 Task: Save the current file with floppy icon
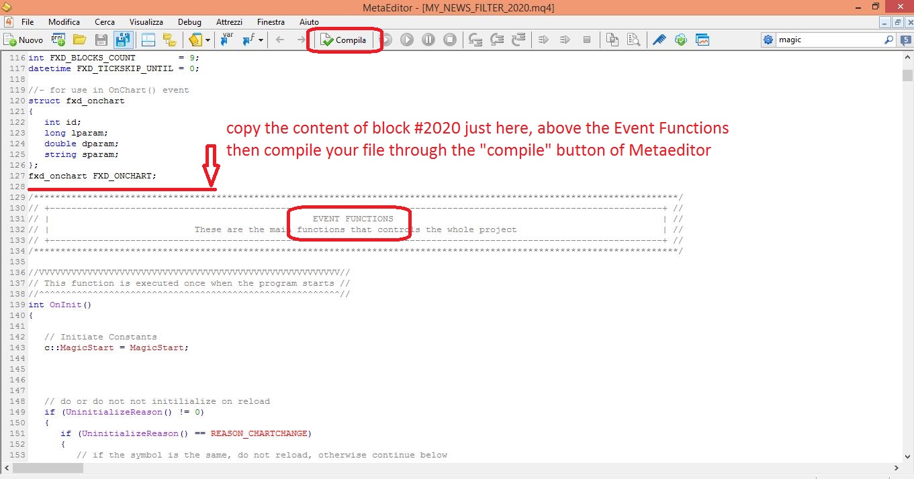click(101, 40)
